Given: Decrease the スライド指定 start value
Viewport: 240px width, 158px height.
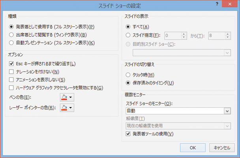Looking at the screenshot, I should [184, 38].
